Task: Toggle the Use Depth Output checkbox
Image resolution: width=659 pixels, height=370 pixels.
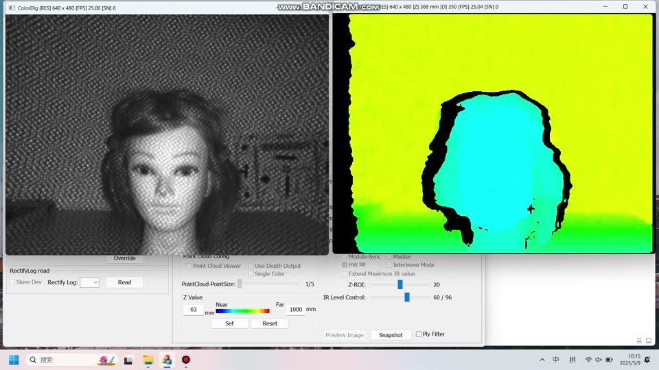Action: (x=251, y=266)
